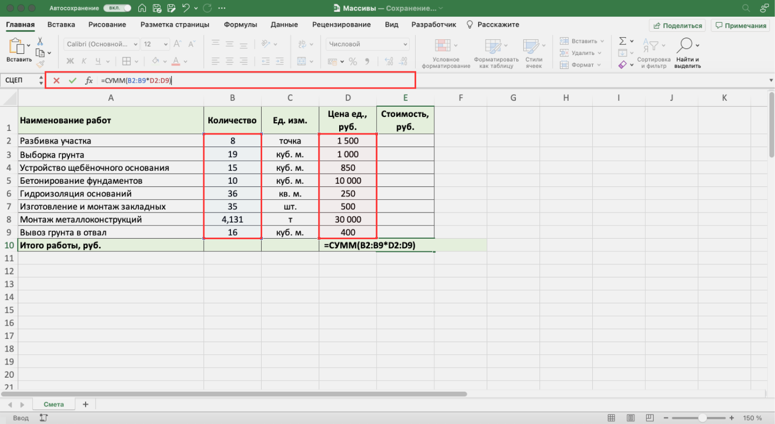The width and height of the screenshot is (775, 424).
Task: Open the Формулы ribbon tab
Action: point(240,25)
